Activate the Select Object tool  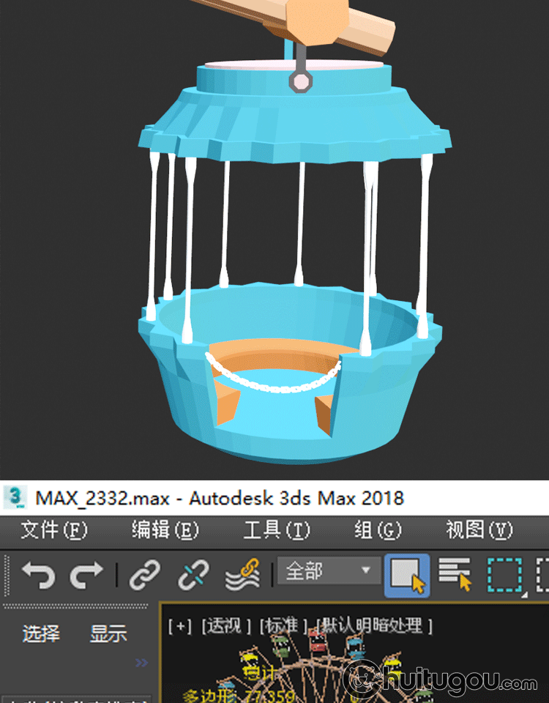(x=407, y=575)
